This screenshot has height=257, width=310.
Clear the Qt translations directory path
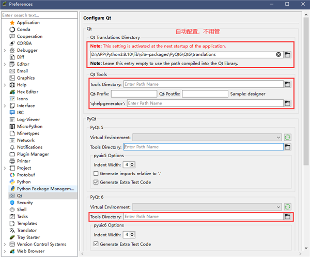(x=278, y=54)
